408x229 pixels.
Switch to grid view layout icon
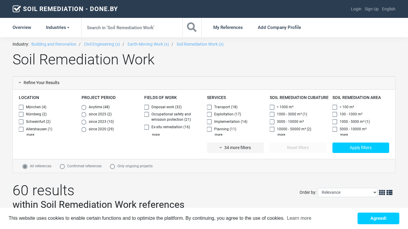tap(382, 193)
